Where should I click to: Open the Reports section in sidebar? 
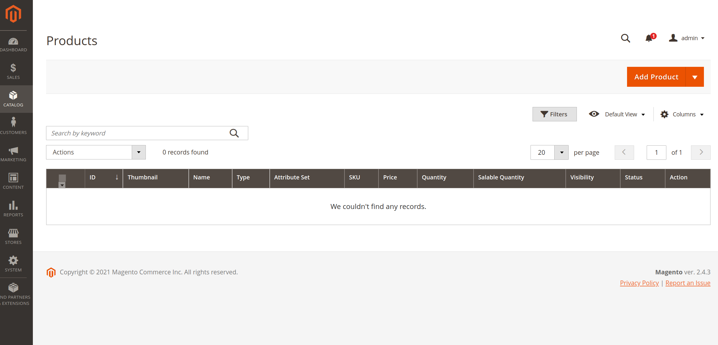[13, 208]
